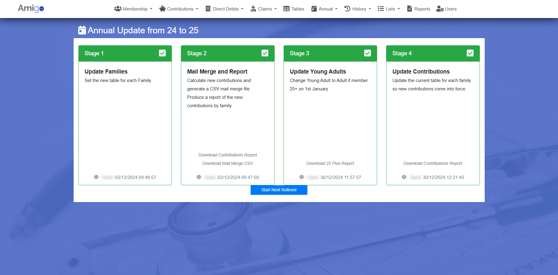Toggle the Stage 1 checkbox
This screenshot has height=275, width=558.
[x=162, y=53]
